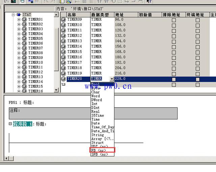Click the STAT node icon in the tree
The height and width of the screenshot is (172, 216).
(x=19, y=15)
